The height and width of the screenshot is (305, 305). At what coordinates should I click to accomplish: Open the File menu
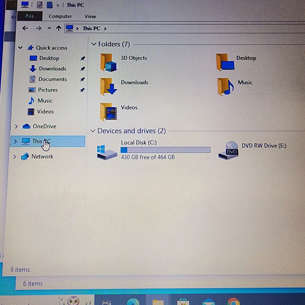(x=30, y=16)
